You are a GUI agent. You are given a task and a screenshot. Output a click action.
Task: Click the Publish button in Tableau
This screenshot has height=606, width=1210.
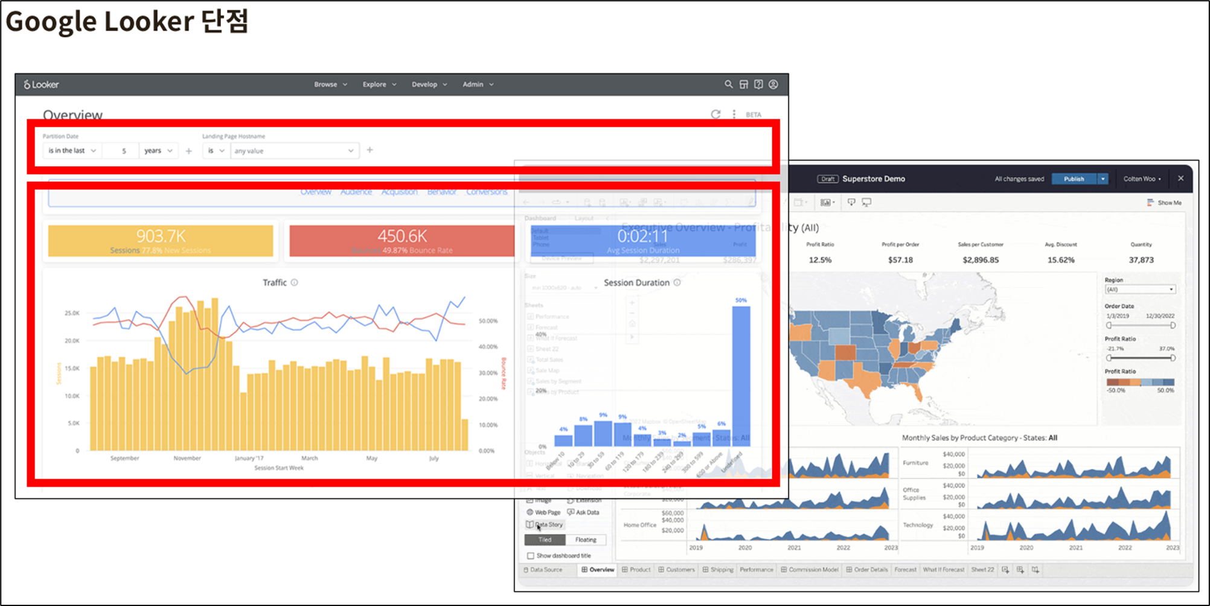click(x=1074, y=179)
